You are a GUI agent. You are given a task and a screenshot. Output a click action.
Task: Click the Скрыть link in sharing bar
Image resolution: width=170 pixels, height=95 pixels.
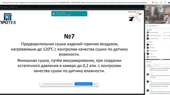(96, 84)
